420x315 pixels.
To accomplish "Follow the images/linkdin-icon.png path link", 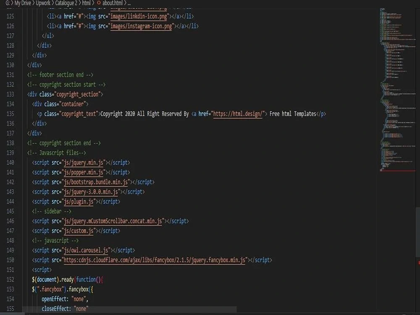I will click(139, 16).
